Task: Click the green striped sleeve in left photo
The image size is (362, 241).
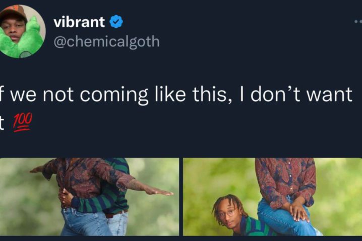Action: tap(91, 203)
